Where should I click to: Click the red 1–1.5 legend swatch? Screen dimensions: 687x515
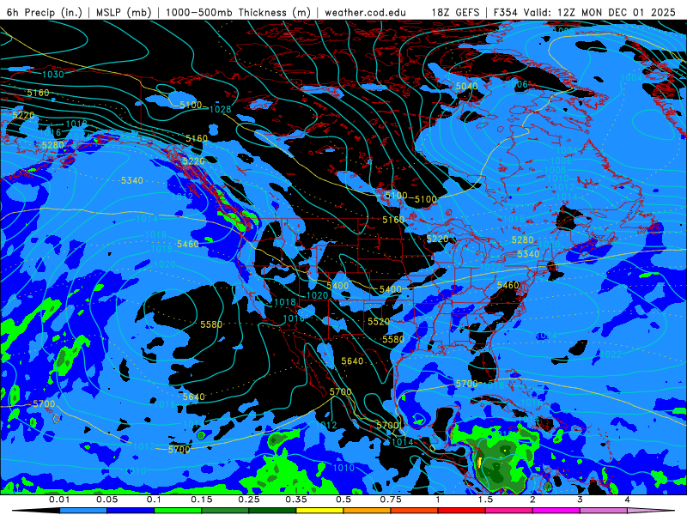[462, 511]
